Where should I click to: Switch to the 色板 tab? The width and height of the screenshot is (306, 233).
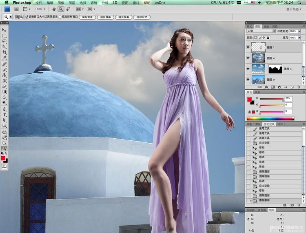coord(257,92)
